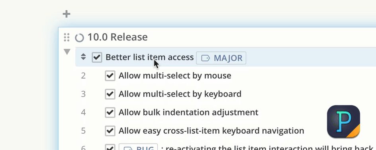The image size is (376, 150).
Task: Click the MAJOR tag badge
Action: pyautogui.click(x=221, y=58)
